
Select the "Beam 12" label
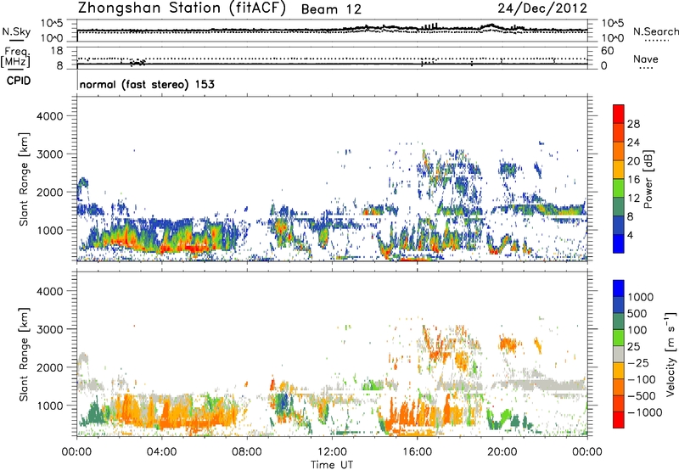(x=331, y=9)
